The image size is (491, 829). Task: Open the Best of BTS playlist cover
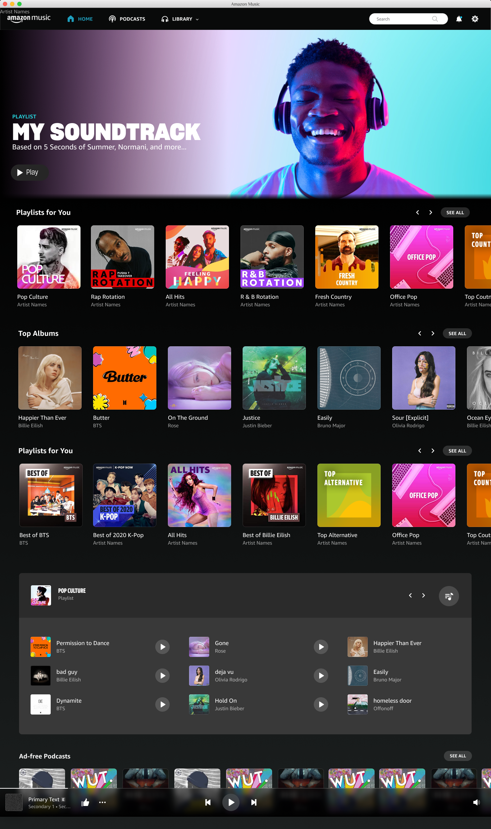click(x=51, y=495)
